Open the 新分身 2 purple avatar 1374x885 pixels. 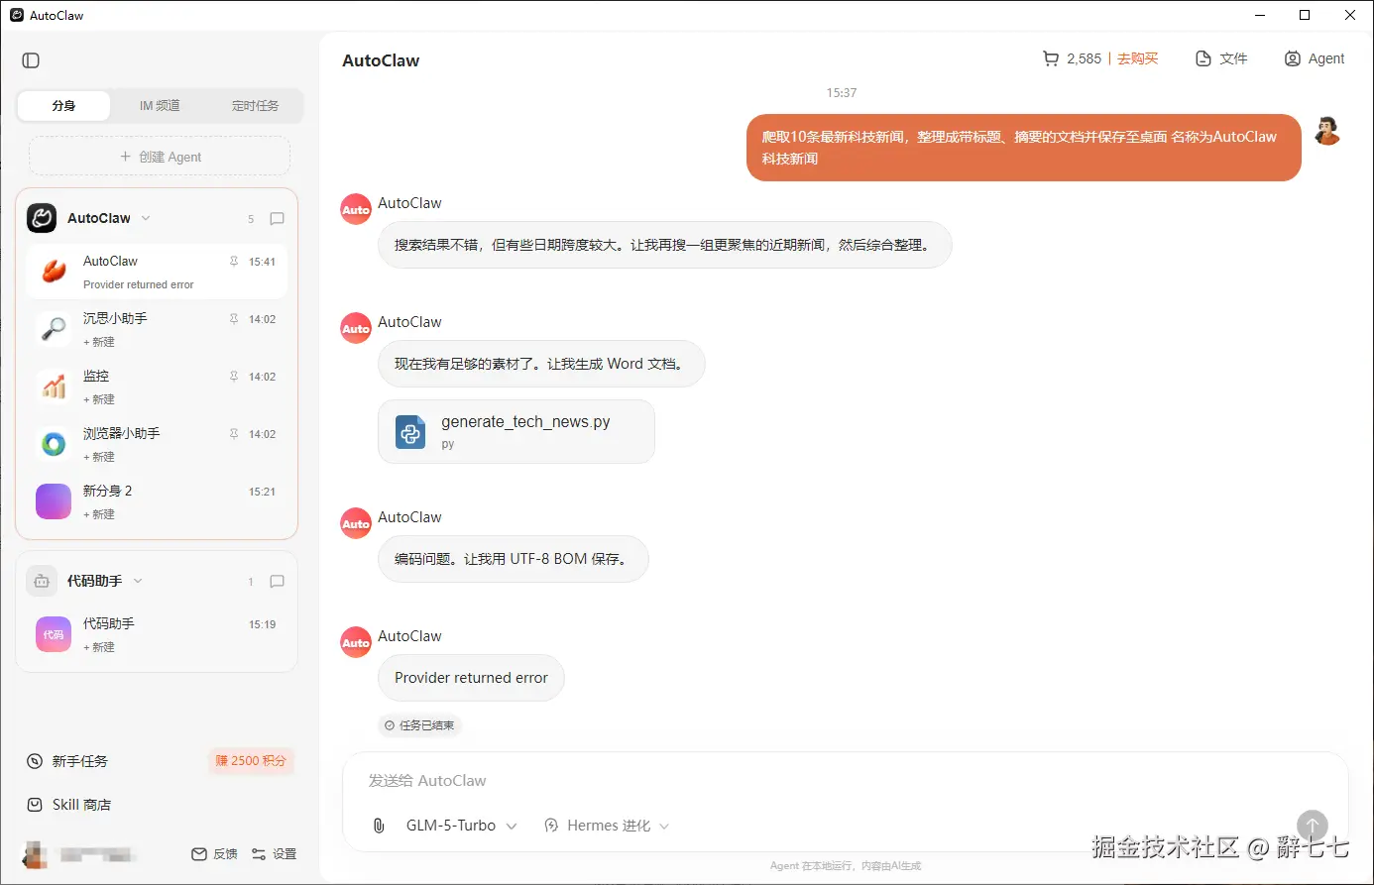(x=54, y=501)
